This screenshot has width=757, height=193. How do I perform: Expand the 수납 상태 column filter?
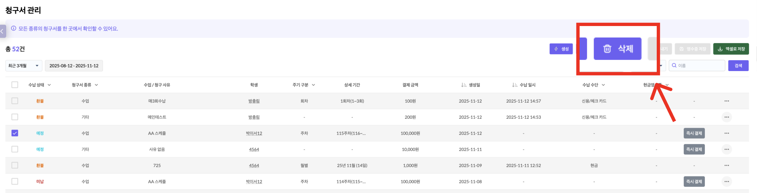[49, 85]
